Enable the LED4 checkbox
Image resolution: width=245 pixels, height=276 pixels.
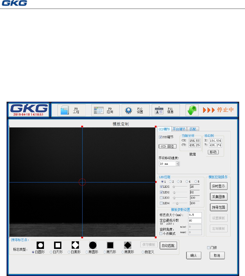[161, 203]
